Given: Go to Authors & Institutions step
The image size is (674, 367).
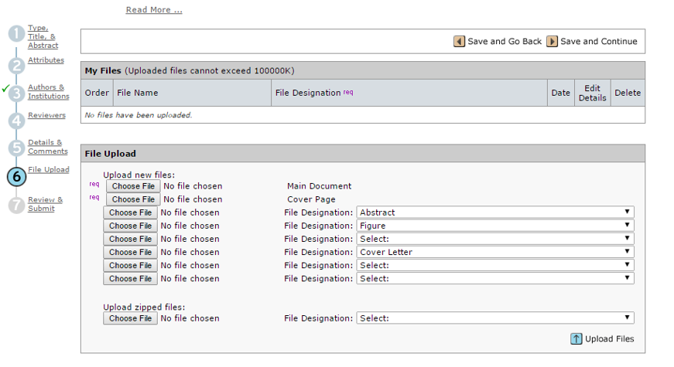Looking at the screenshot, I should 48,92.
